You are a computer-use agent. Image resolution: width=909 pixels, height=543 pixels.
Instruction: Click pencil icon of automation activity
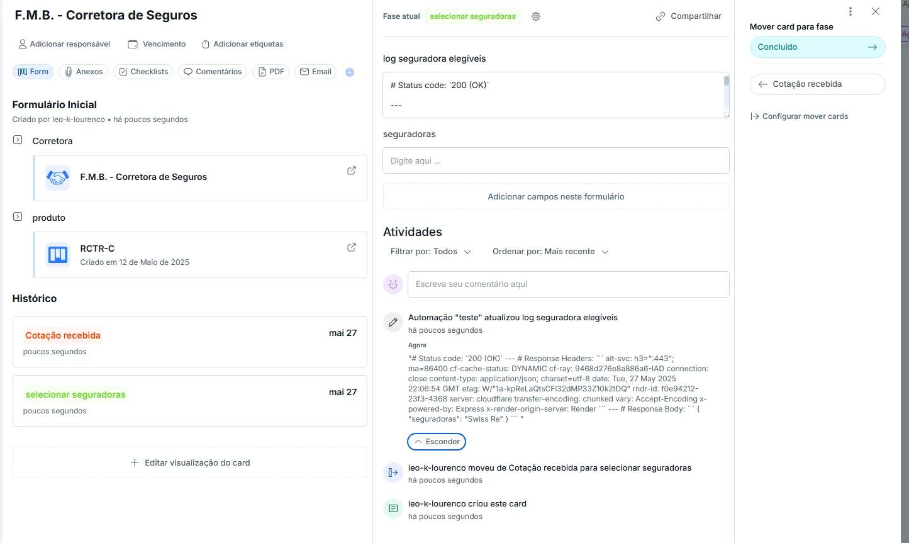coord(393,322)
